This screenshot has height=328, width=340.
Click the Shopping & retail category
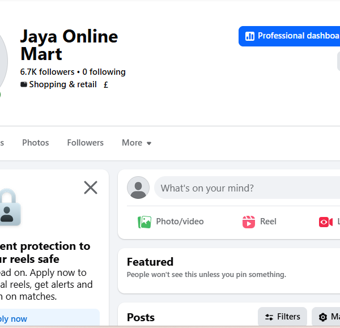63,84
